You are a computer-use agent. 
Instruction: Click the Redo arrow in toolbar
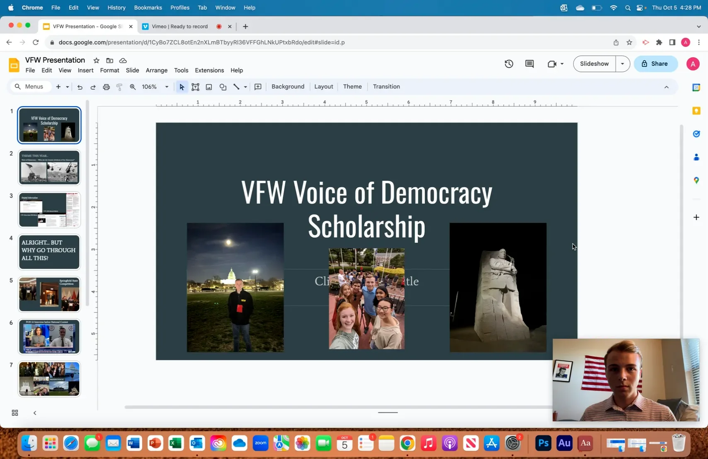tap(93, 87)
